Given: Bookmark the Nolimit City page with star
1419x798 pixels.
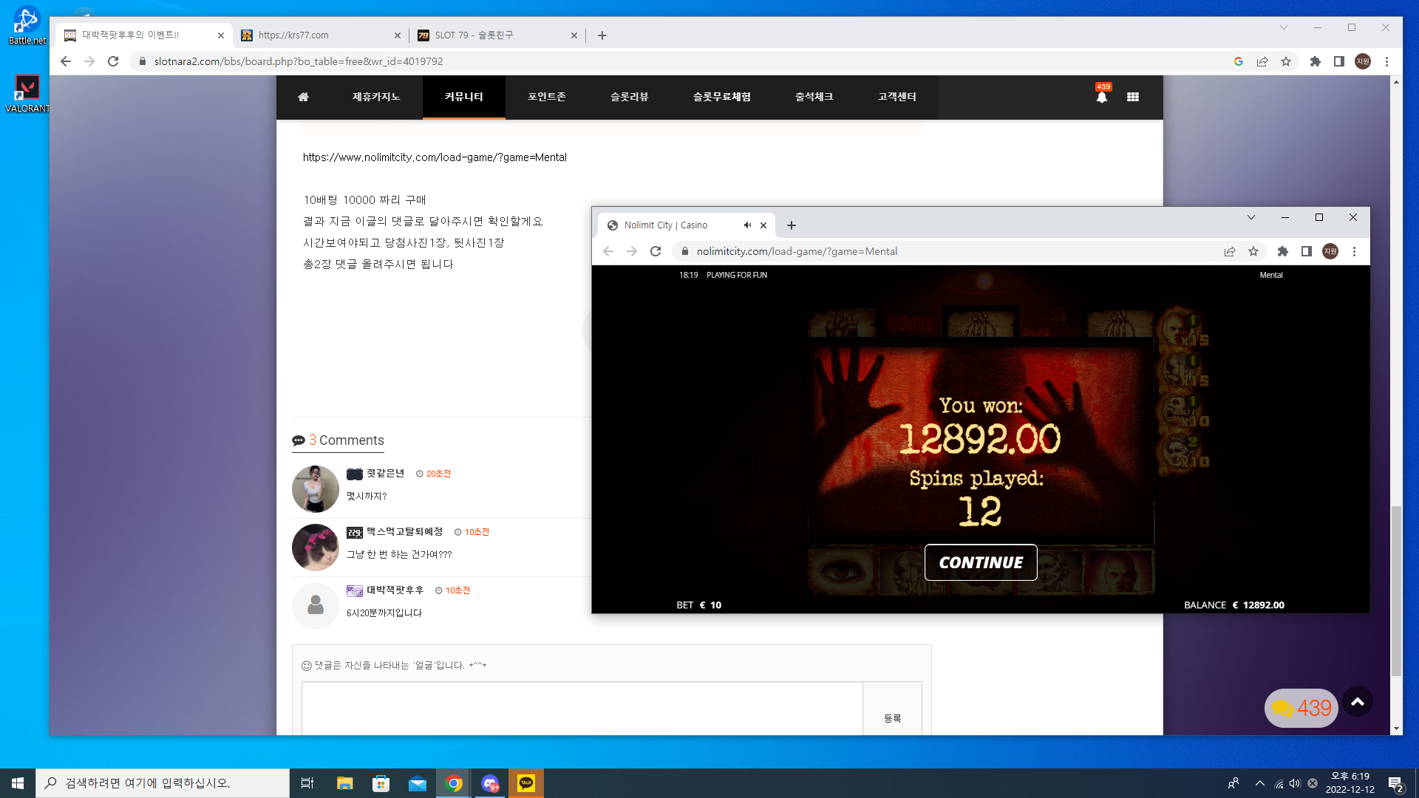Looking at the screenshot, I should (x=1253, y=251).
